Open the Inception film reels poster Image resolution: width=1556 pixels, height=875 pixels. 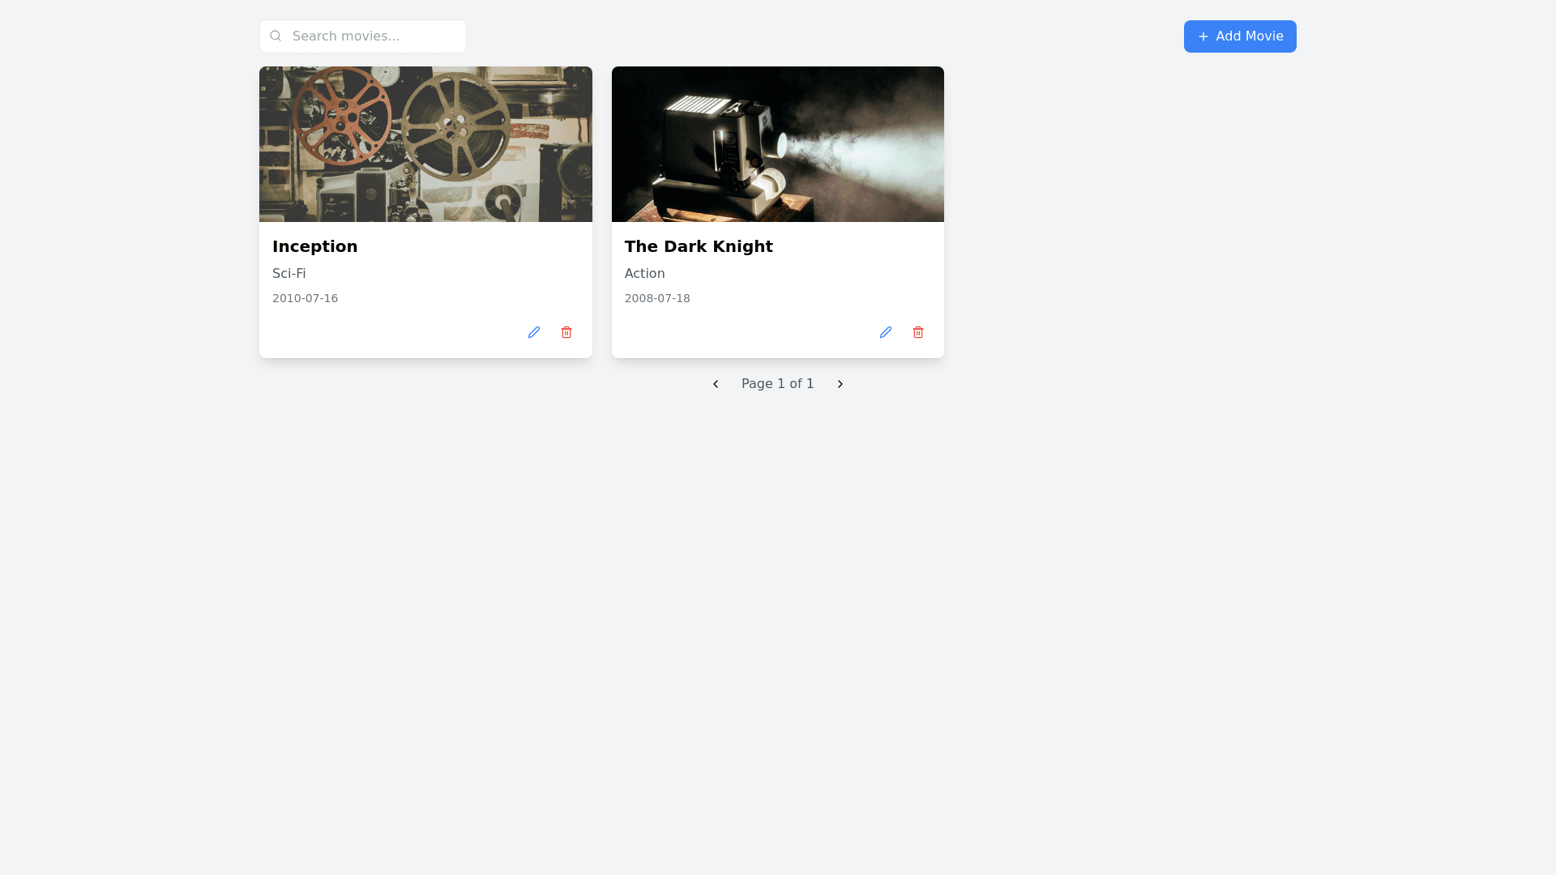[425, 144]
